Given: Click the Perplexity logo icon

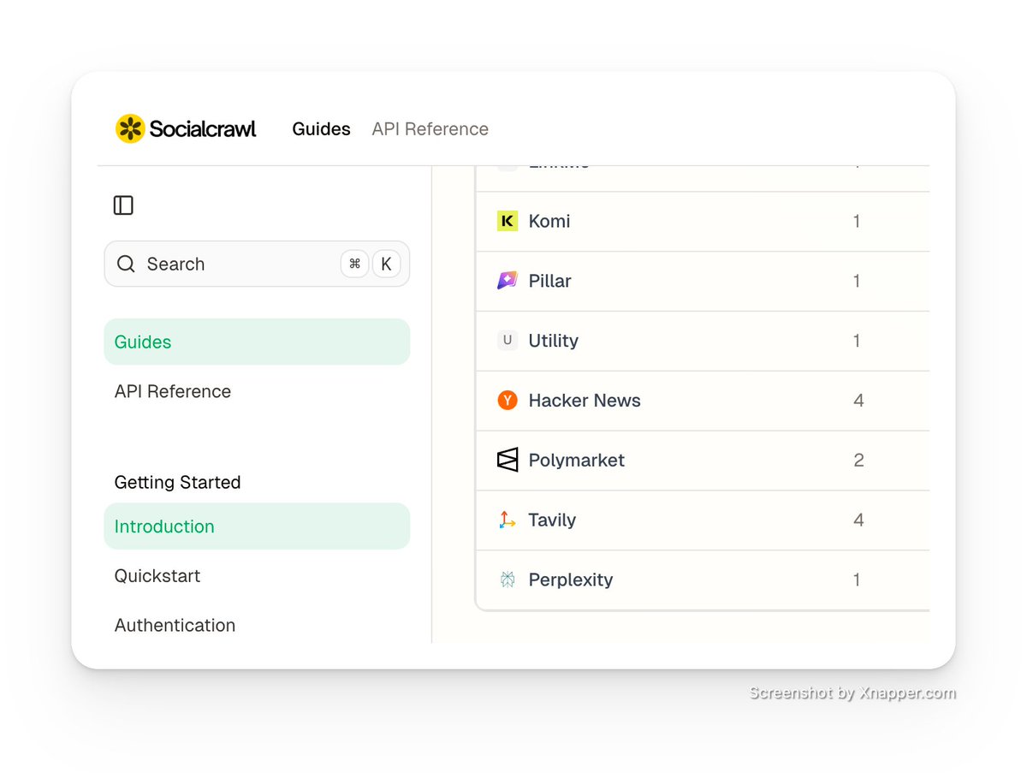Looking at the screenshot, I should (x=508, y=580).
